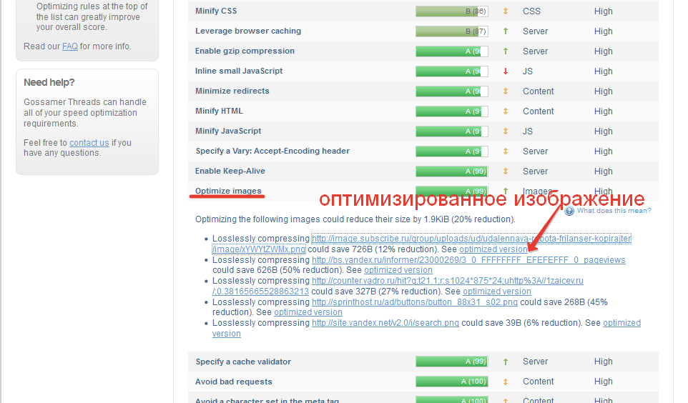Click the orange trend icon for Avoid bad requests
The image size is (688, 403).
(505, 382)
